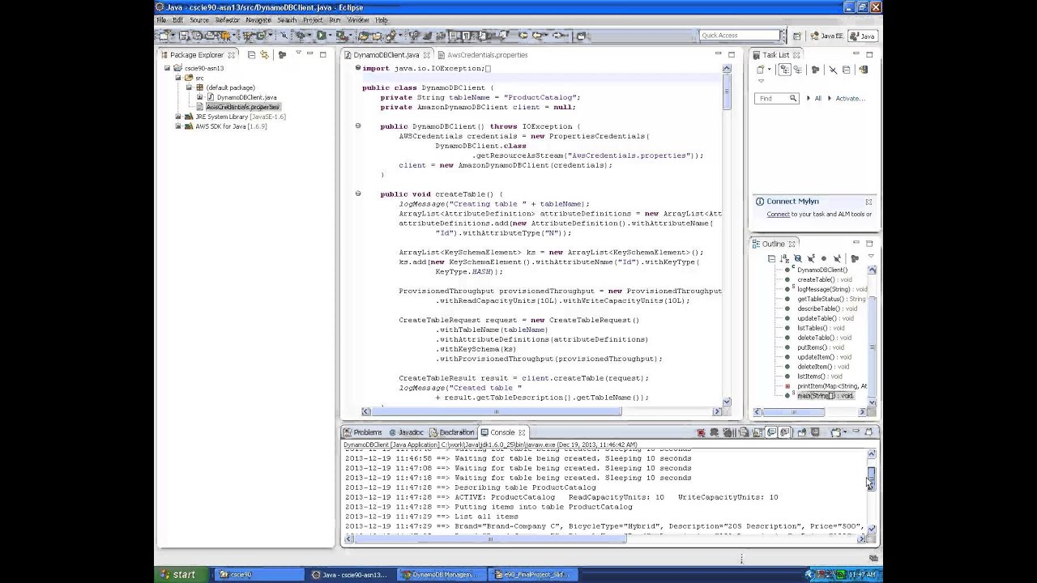This screenshot has height=583, width=1037.
Task: Collapse All in Package Explorer toolbar
Action: (251, 54)
